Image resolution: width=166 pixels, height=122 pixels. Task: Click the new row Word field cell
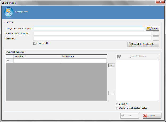coord(37,61)
